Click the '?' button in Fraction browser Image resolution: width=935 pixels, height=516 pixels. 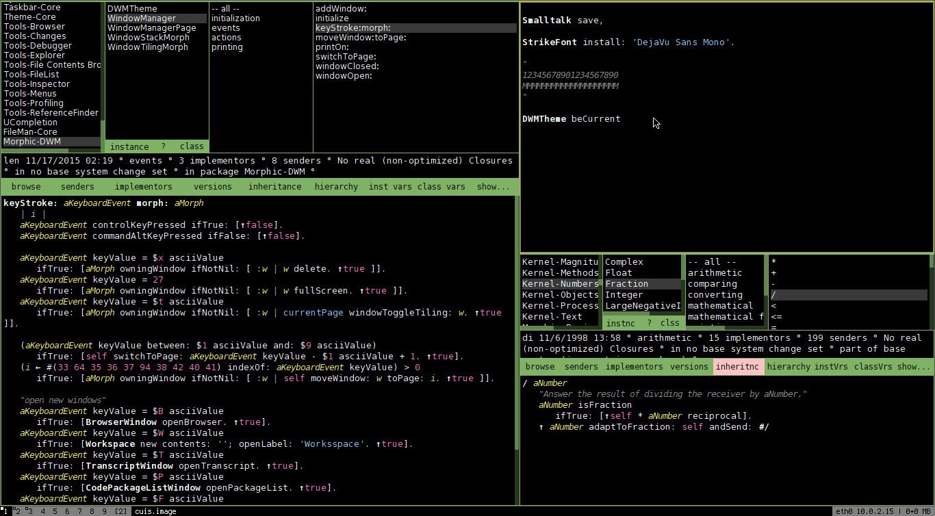649,323
